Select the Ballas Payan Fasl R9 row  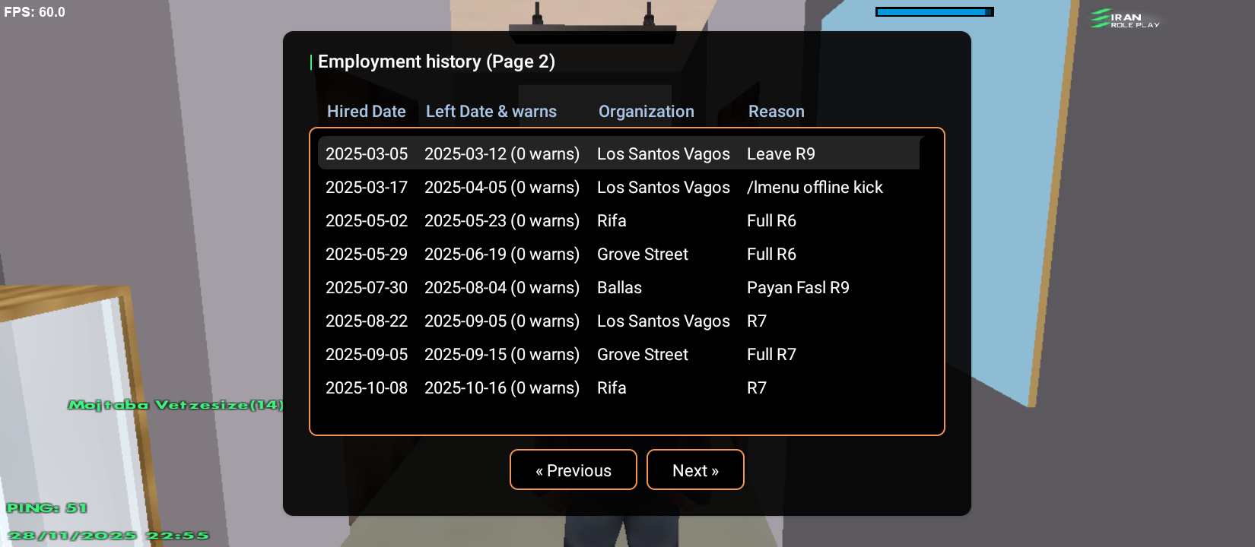pos(618,287)
